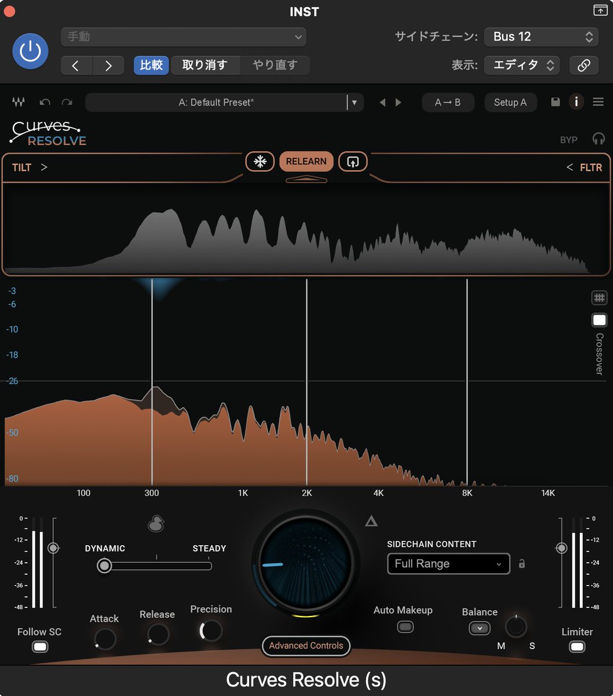This screenshot has width=613, height=696.
Task: Open the 表示 エディタ view dropdown
Action: coord(522,65)
